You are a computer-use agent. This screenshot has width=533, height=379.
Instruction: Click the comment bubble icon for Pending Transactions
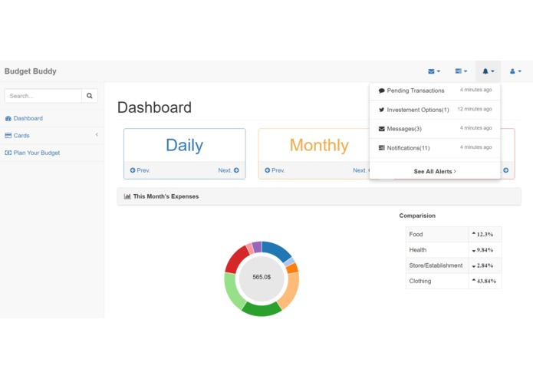pos(381,91)
